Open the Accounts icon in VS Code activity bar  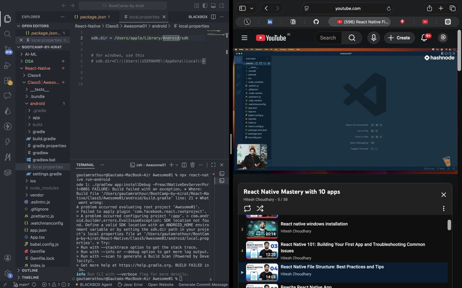[7, 258]
